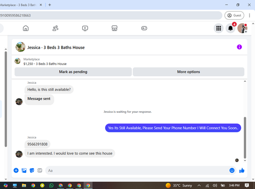This screenshot has height=189, width=255.
Task: Click the blue 'Yes Its Still Available' message
Action: (x=173, y=128)
